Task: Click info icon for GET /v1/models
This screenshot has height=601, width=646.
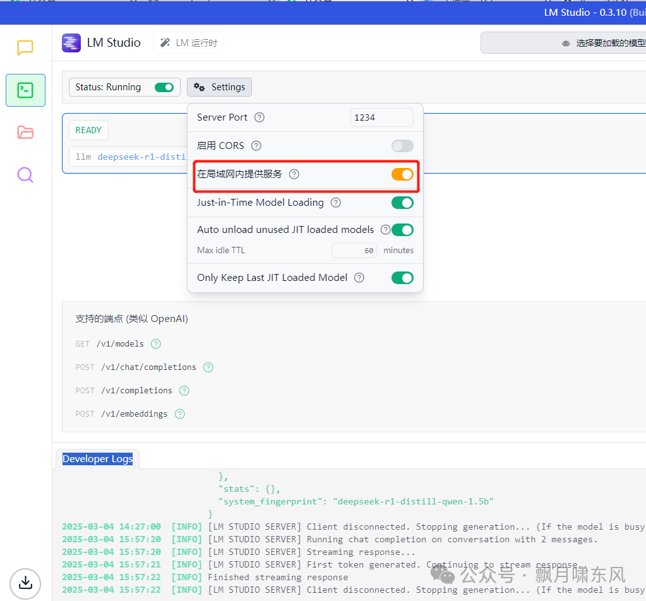Action: pos(156,344)
